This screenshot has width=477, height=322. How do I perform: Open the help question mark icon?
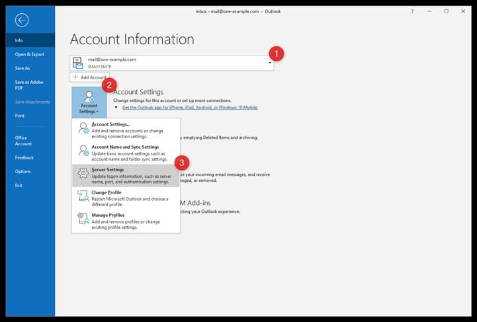click(412, 11)
